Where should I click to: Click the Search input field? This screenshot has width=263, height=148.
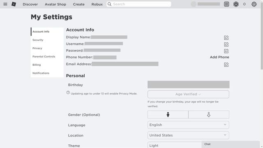pos(139,4)
